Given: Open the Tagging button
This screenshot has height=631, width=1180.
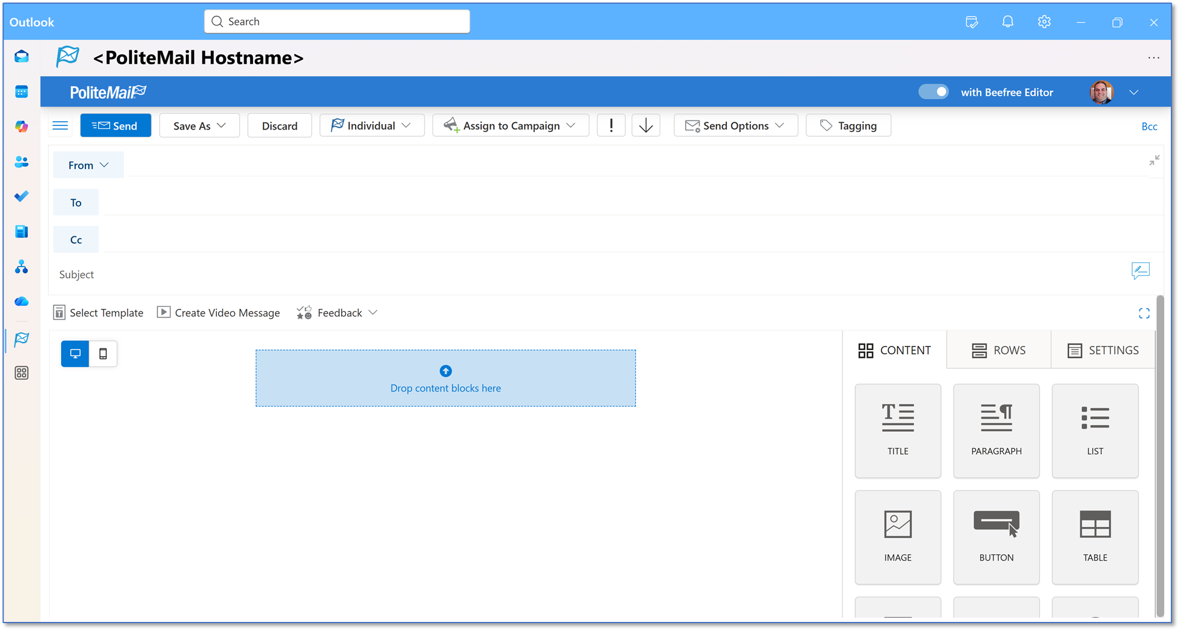Looking at the screenshot, I should point(848,125).
